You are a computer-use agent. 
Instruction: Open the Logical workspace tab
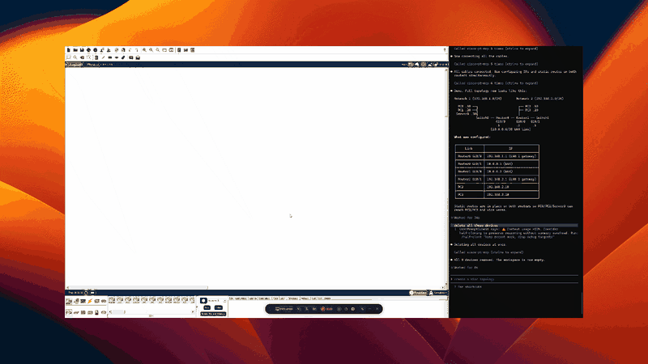coord(75,65)
